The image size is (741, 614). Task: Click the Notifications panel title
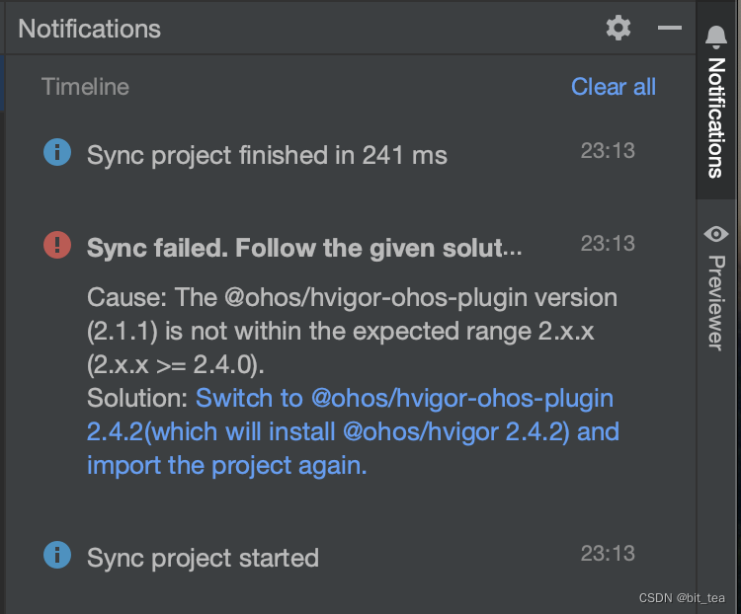point(89,29)
